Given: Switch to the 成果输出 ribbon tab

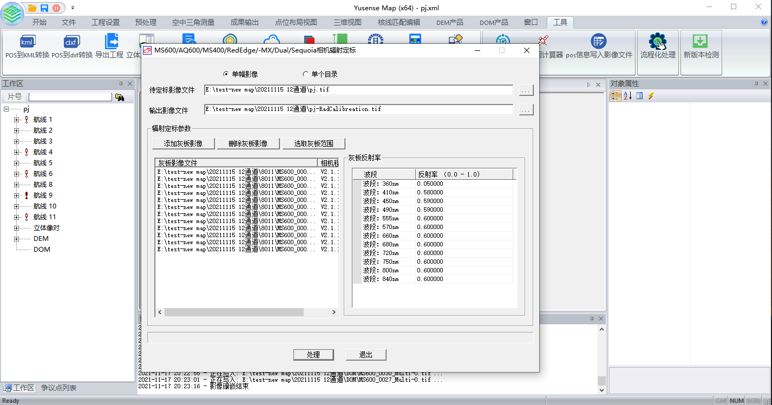Looking at the screenshot, I should click(245, 23).
